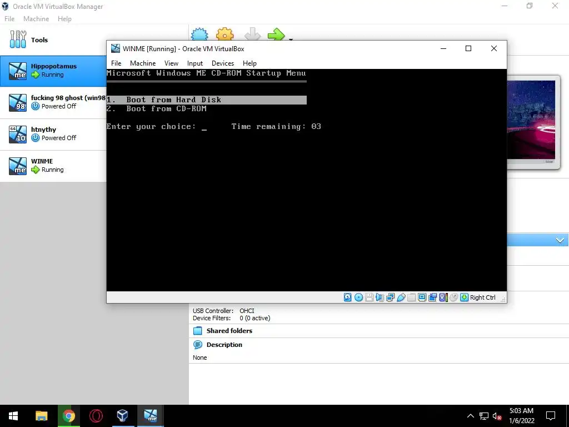Open File Explorer from the taskbar
Viewport: 569px width, 427px height.
pos(41,416)
